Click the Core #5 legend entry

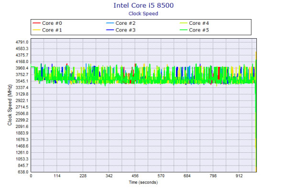point(194,30)
